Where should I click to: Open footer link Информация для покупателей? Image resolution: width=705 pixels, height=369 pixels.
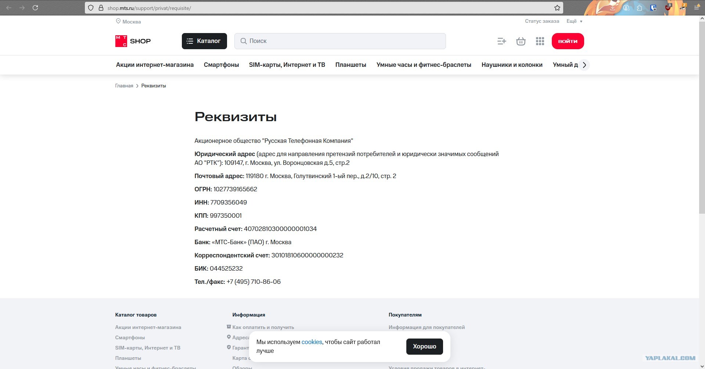[x=427, y=327]
